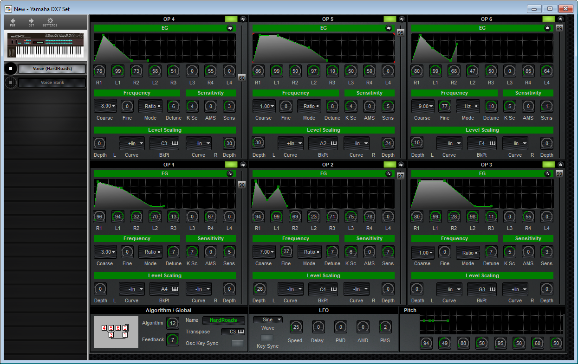Toggle the Osc Key Sync switch
The width and height of the screenshot is (578, 364).
click(x=237, y=343)
